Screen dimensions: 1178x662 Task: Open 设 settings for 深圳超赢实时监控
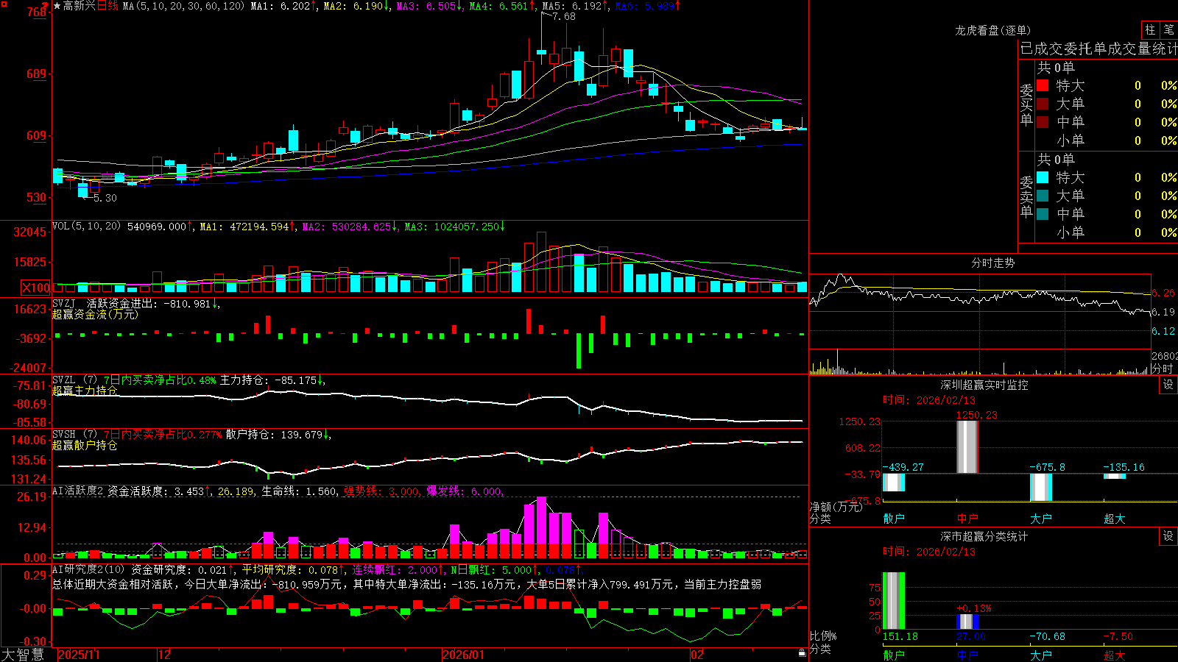coord(1168,385)
